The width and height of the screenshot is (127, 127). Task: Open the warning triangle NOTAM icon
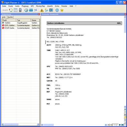(x=42, y=10)
